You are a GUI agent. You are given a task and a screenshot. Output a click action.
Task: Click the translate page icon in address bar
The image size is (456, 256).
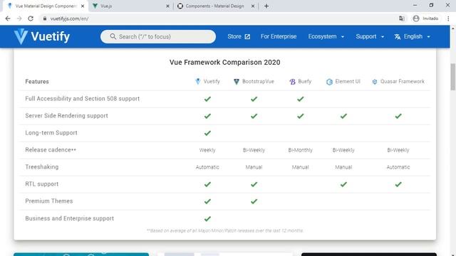tap(402, 18)
